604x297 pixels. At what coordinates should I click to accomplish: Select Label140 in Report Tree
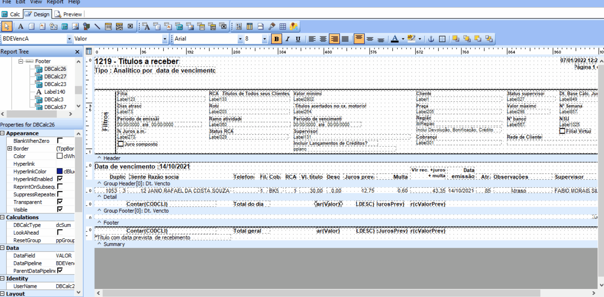point(54,92)
